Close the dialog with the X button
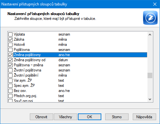This screenshot has height=124, width=160. click(x=155, y=4)
